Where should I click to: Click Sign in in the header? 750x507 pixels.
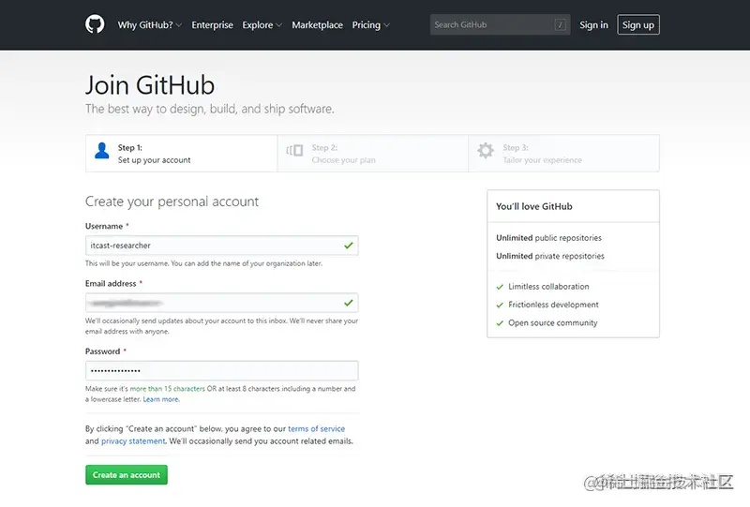(593, 25)
